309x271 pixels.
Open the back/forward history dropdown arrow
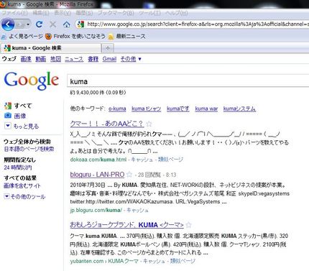click(28, 24)
